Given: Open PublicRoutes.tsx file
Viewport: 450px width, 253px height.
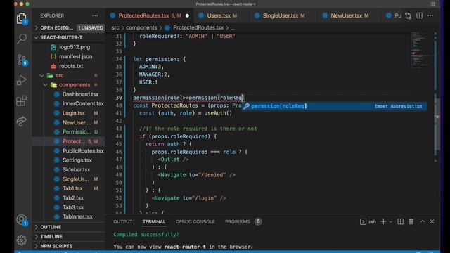Looking at the screenshot, I should tap(83, 151).
